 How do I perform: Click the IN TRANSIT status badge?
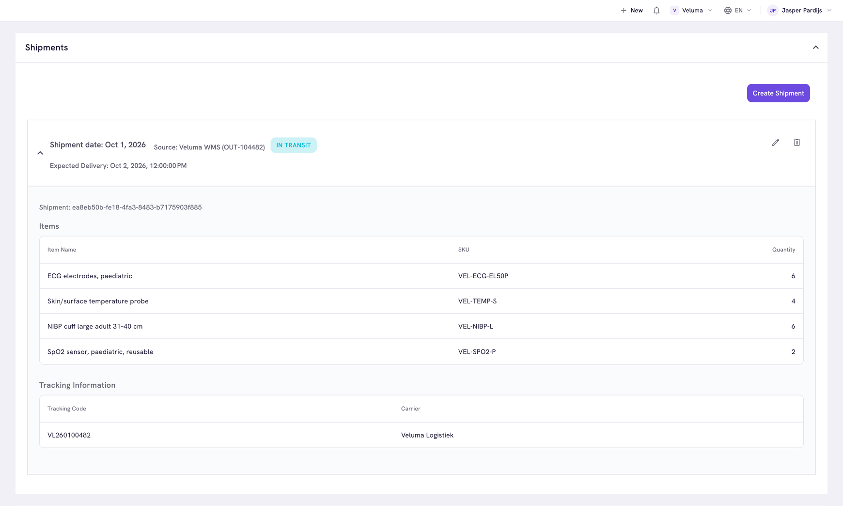[x=294, y=145]
